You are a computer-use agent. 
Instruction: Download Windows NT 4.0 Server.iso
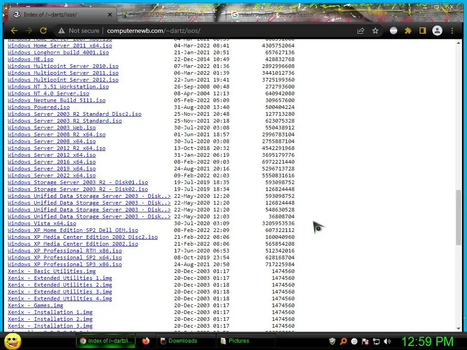point(48,93)
